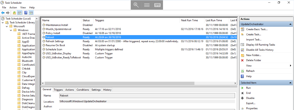Click the Back arrow toolbar icon

tap(3, 13)
